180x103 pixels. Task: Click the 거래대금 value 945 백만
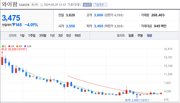click(160, 26)
